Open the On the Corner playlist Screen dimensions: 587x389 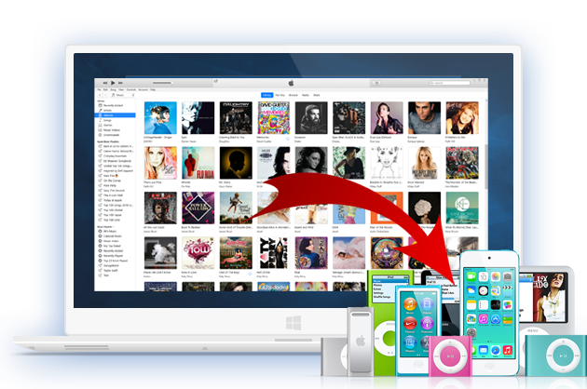point(112,181)
